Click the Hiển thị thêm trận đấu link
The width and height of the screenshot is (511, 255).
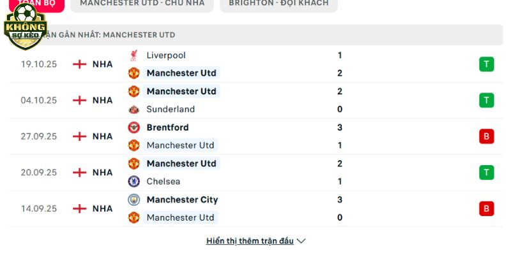point(250,241)
